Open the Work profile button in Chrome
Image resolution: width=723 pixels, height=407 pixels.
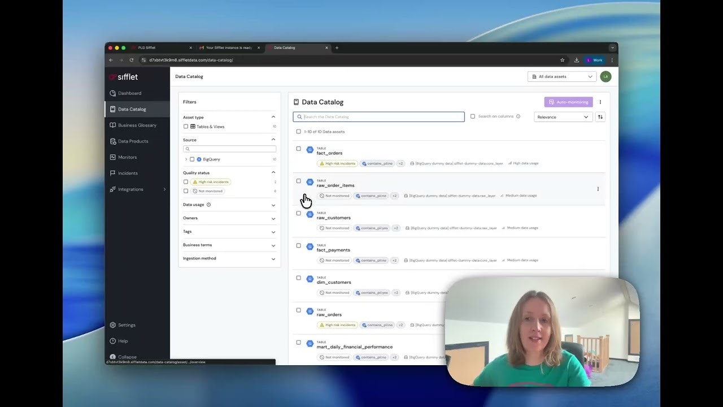(594, 60)
